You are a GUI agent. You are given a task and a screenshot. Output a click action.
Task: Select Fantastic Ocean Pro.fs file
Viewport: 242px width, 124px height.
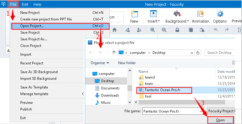pos(164,90)
